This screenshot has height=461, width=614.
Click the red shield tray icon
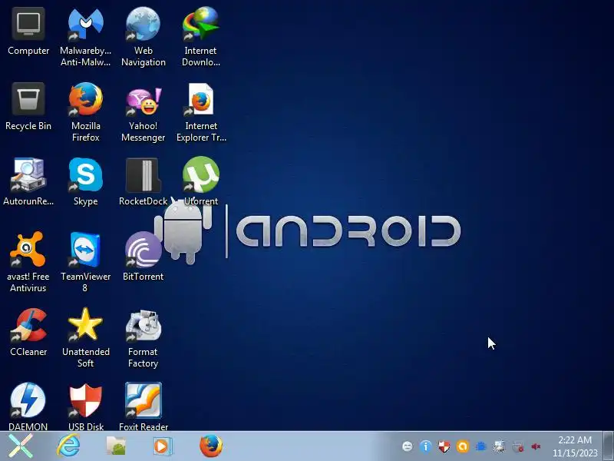click(x=444, y=446)
